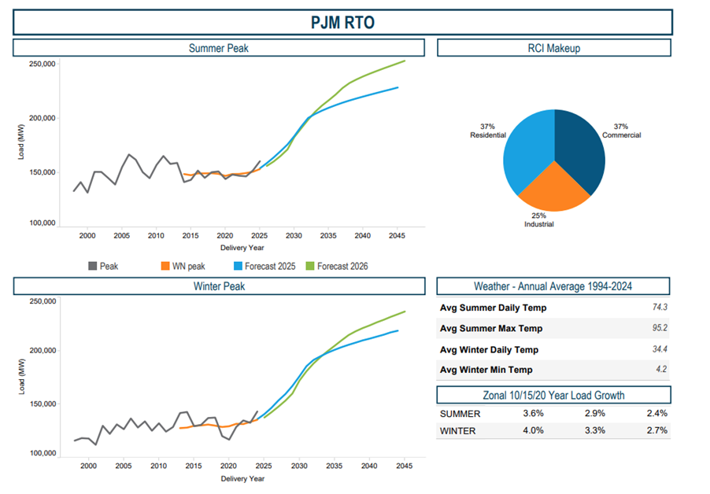
Task: Click Zonal 10/15/20 Year Load Growth header
Action: pos(553,395)
